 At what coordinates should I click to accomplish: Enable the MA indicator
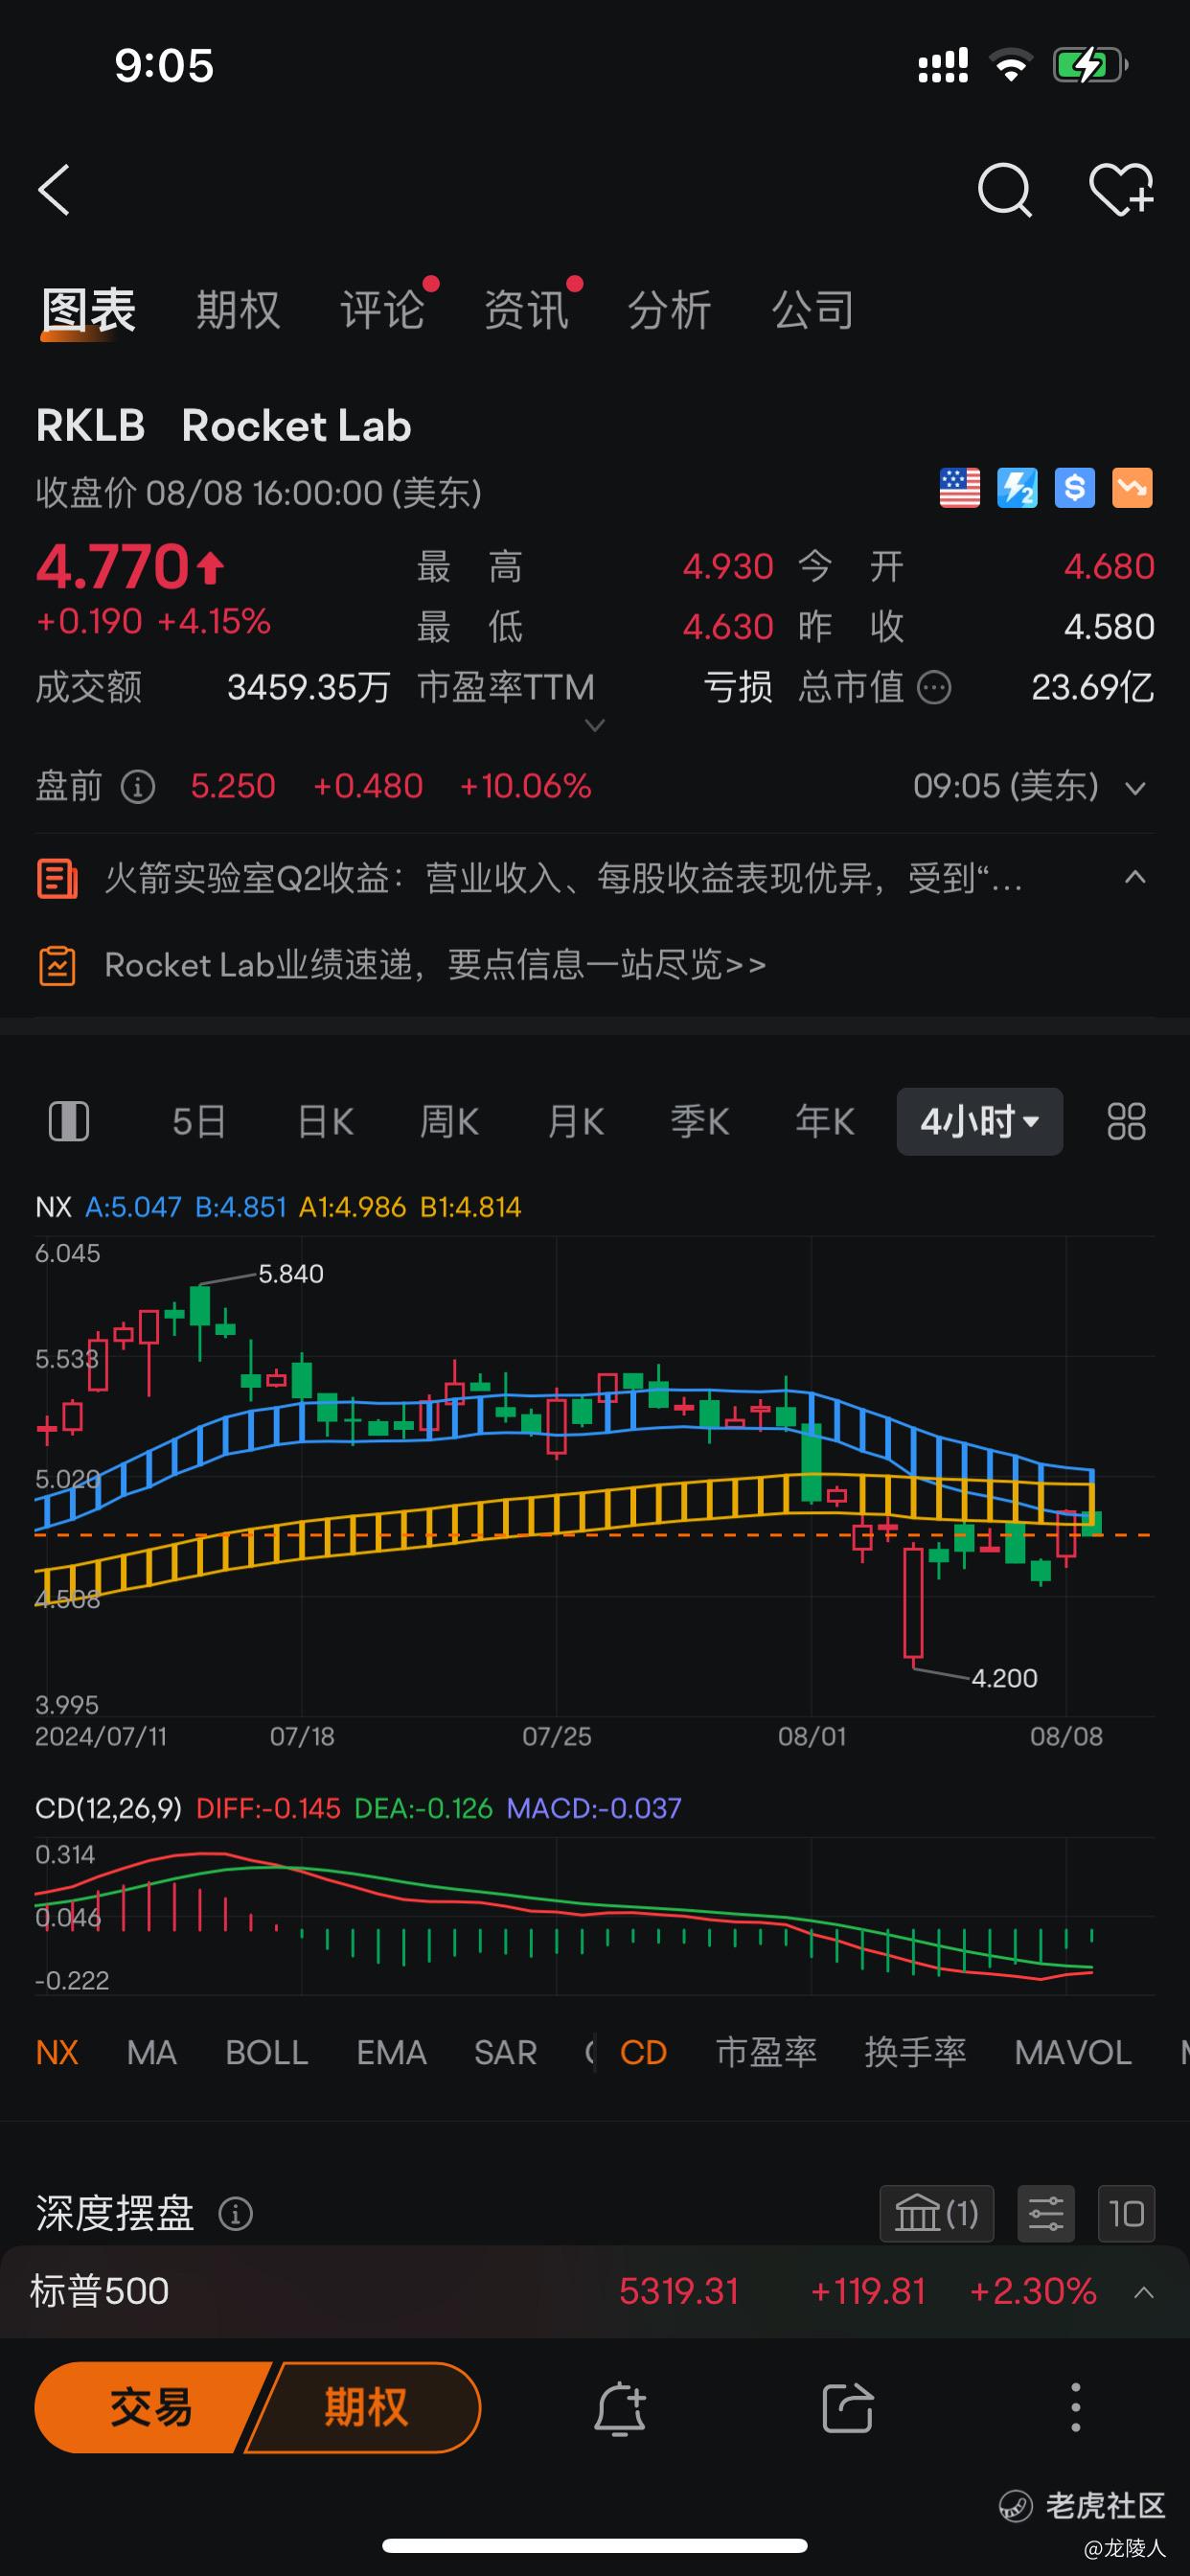(152, 2052)
